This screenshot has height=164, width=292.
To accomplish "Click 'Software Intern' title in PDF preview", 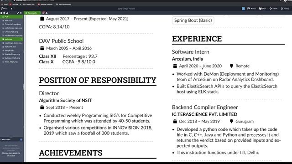I will coord(191,52).
